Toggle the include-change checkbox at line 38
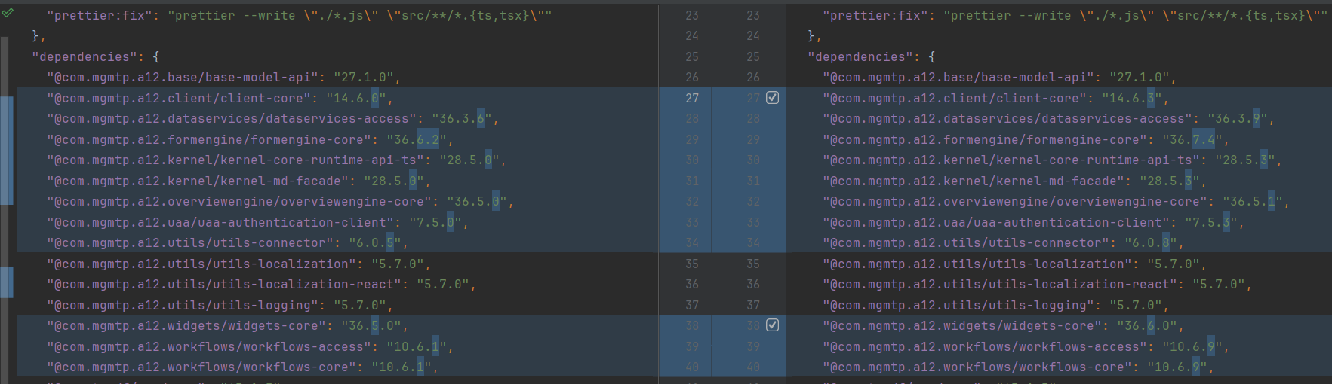 (772, 325)
